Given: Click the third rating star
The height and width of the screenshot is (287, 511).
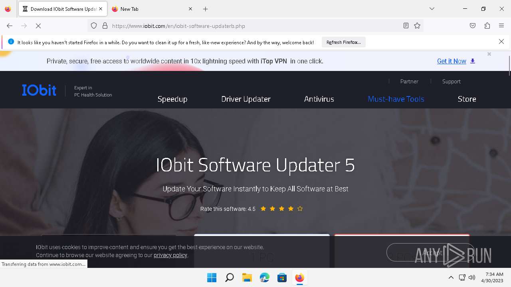Looking at the screenshot, I should 281,208.
